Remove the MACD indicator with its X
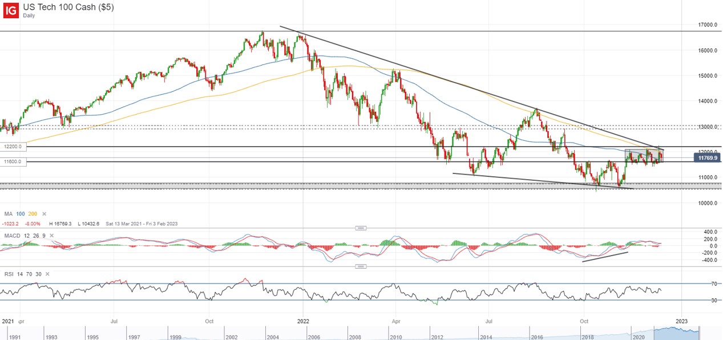The width and height of the screenshot is (723, 340). (50, 236)
